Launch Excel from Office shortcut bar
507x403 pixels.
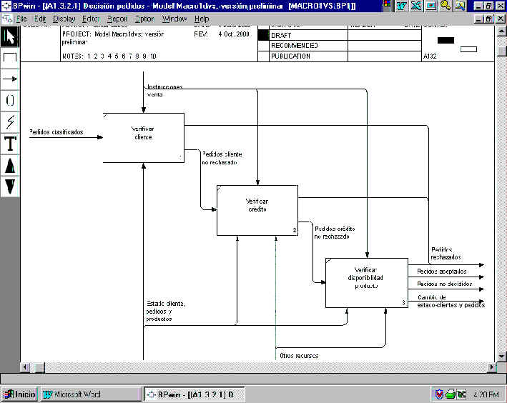(416, 6)
